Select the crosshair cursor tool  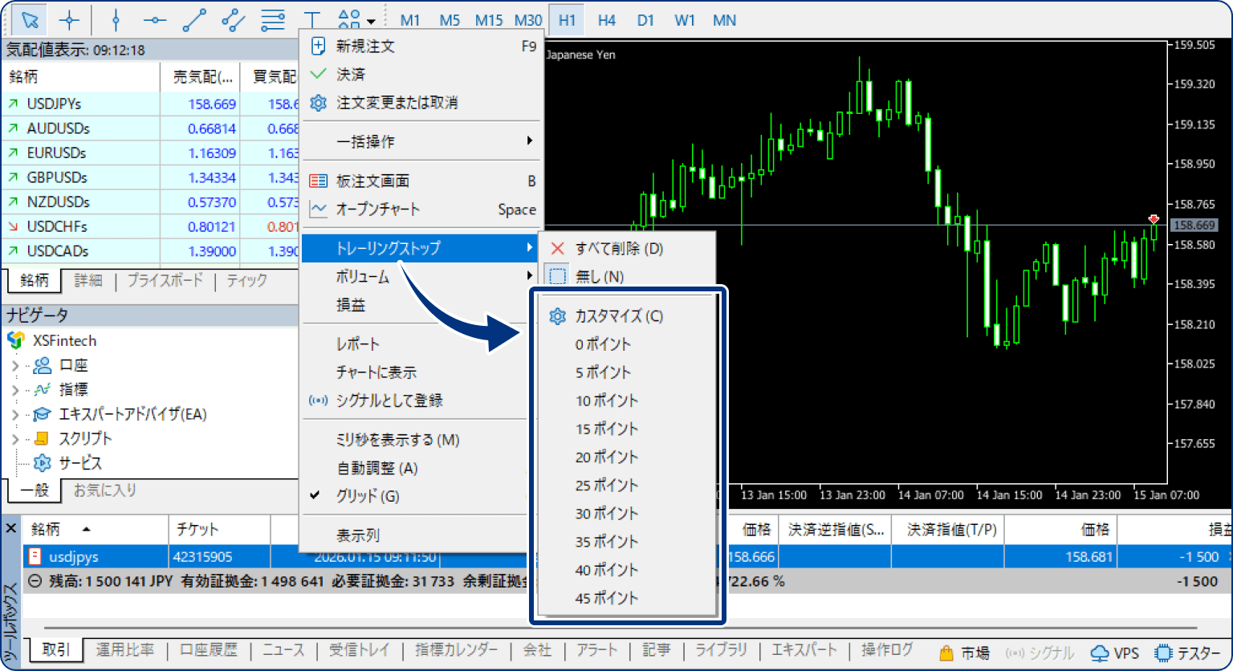(71, 19)
